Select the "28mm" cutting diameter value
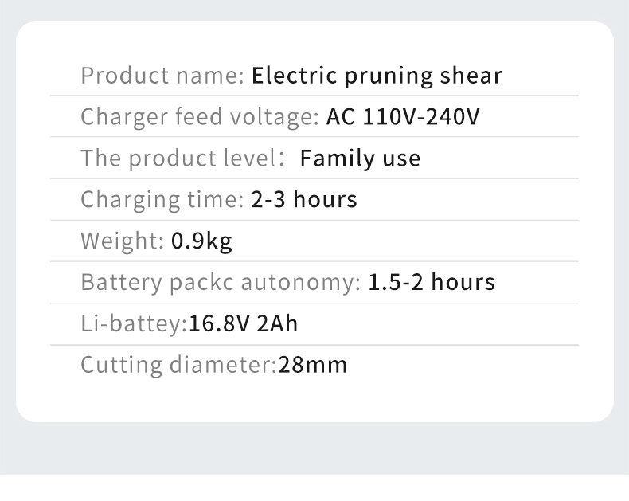This screenshot has height=501, width=629. (313, 366)
